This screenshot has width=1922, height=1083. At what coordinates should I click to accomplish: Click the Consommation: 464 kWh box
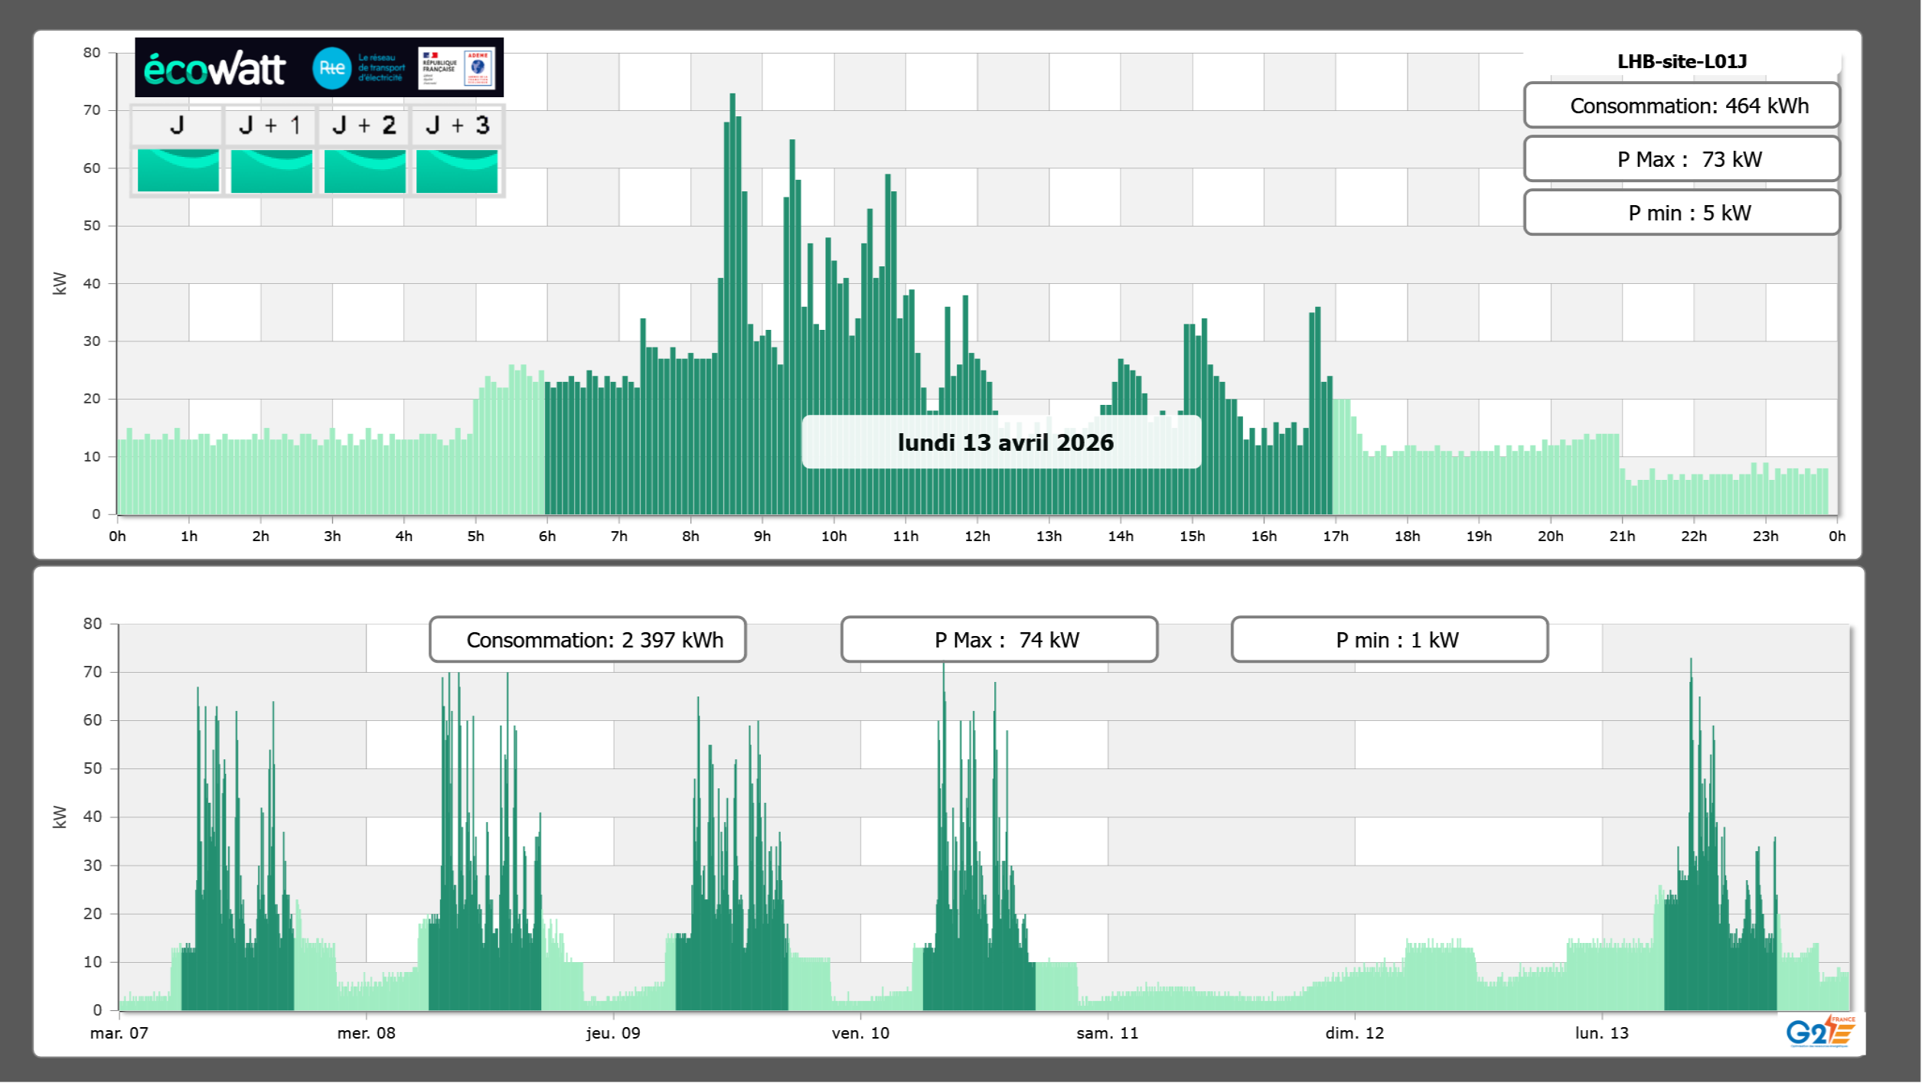click(x=1682, y=106)
